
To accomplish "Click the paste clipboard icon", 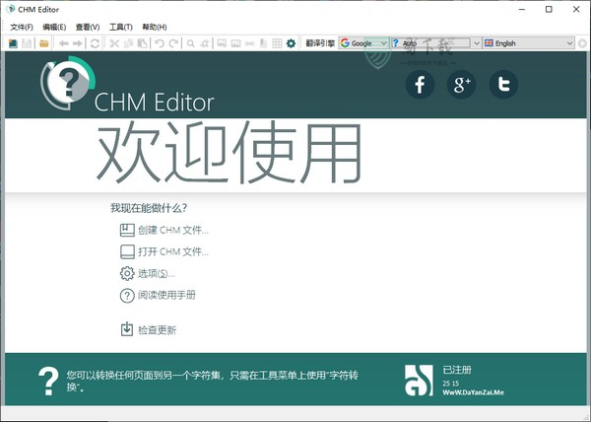I will (x=142, y=43).
